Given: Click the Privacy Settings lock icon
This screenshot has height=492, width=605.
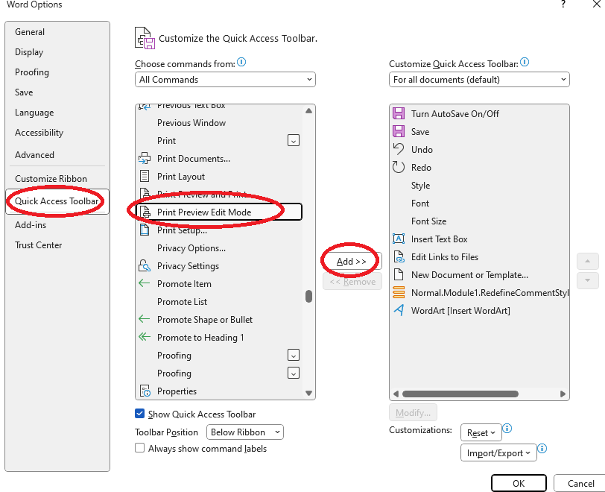Looking at the screenshot, I should click(145, 265).
